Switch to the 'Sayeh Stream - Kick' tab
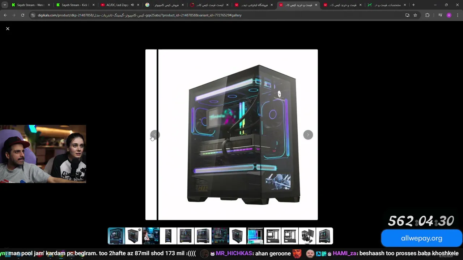The width and height of the screenshot is (463, 260). click(75, 5)
